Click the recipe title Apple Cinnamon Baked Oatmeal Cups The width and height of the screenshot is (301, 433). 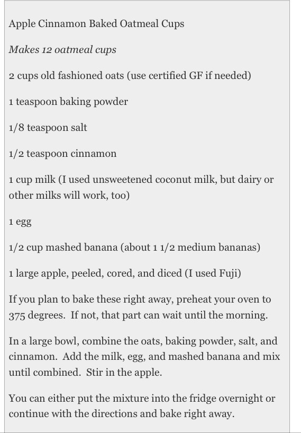coord(96,24)
